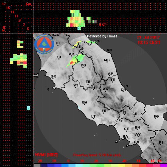
Task: Click the 'BN' city label
Action: (137, 128)
